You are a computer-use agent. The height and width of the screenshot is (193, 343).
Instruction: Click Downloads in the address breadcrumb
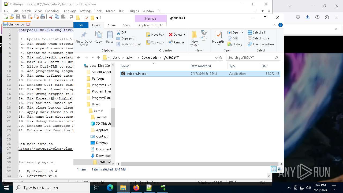pyautogui.click(x=149, y=58)
